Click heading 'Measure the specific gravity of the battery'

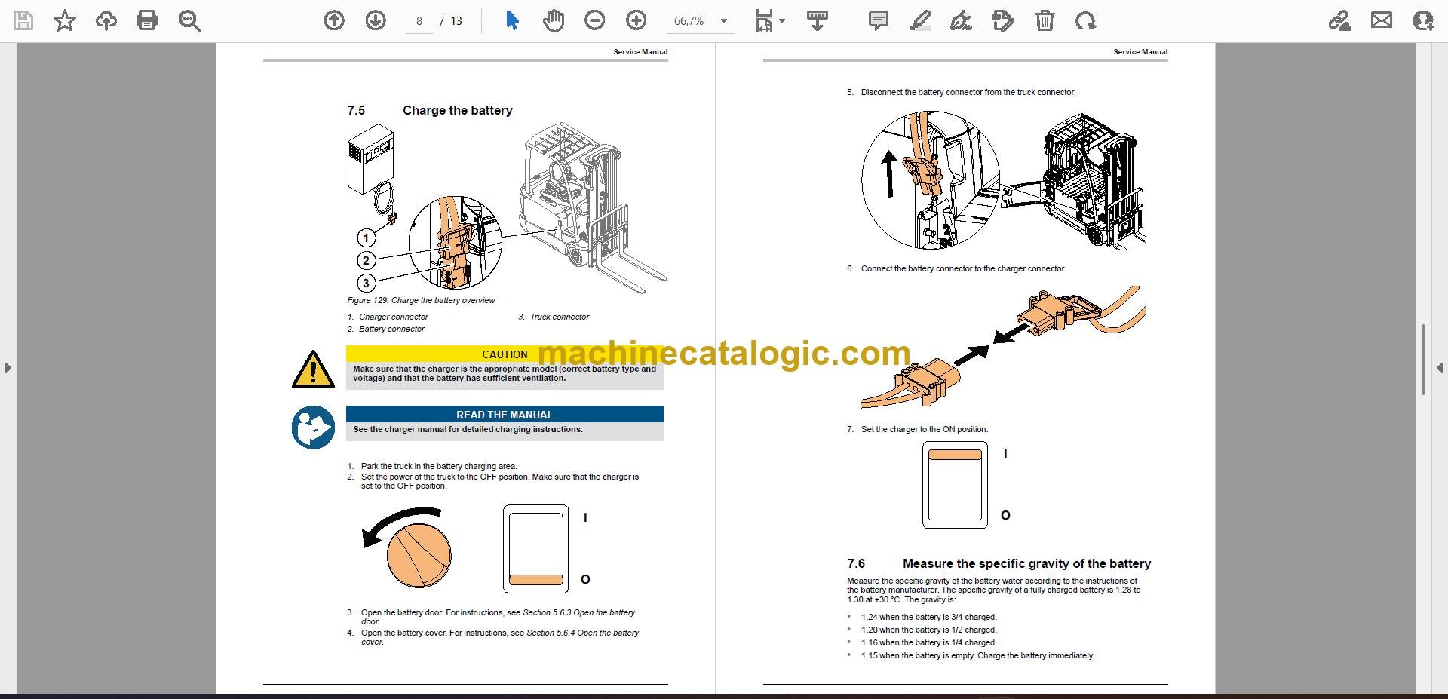(x=1026, y=563)
